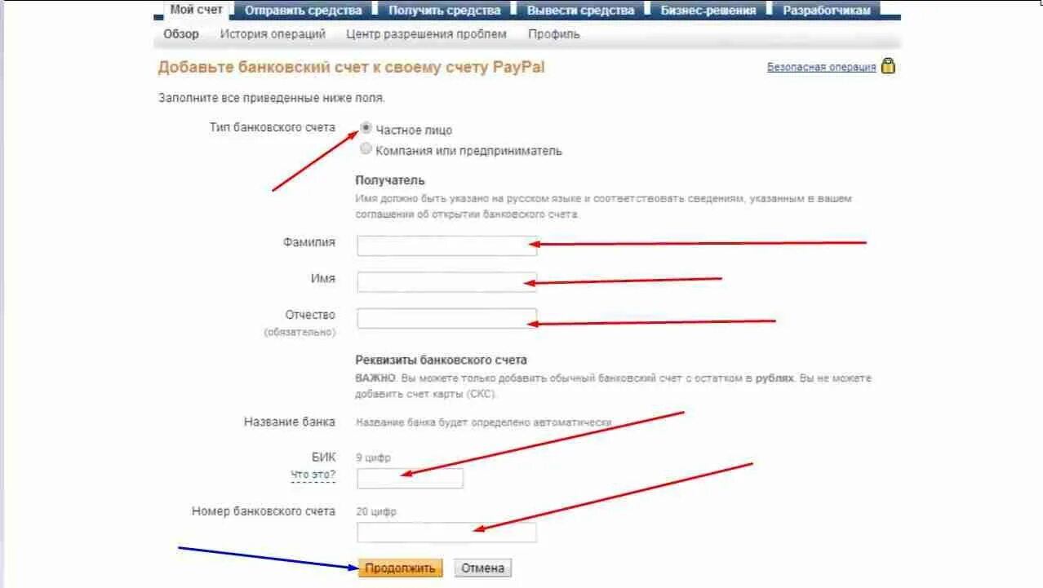1043x588 pixels.
Task: Open 'Бизнес-решения' tab
Action: (708, 11)
